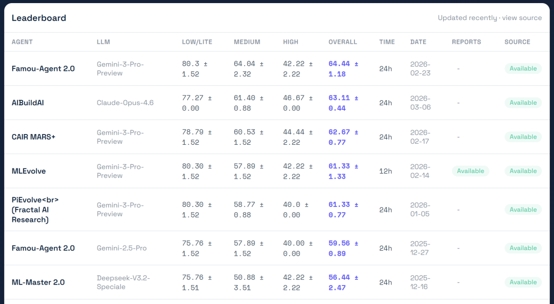
Task: Click the TIME column header
Action: tap(387, 42)
